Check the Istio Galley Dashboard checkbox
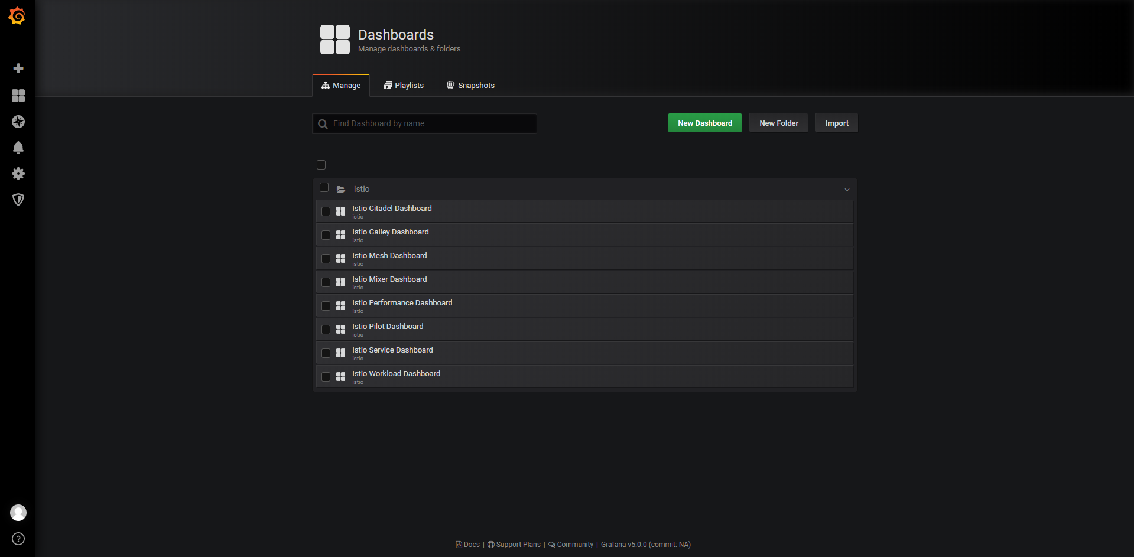Viewport: 1134px width, 557px height. pos(326,235)
